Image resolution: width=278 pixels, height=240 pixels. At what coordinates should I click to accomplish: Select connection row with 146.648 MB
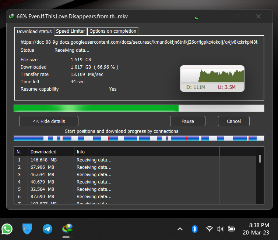(x=135, y=160)
